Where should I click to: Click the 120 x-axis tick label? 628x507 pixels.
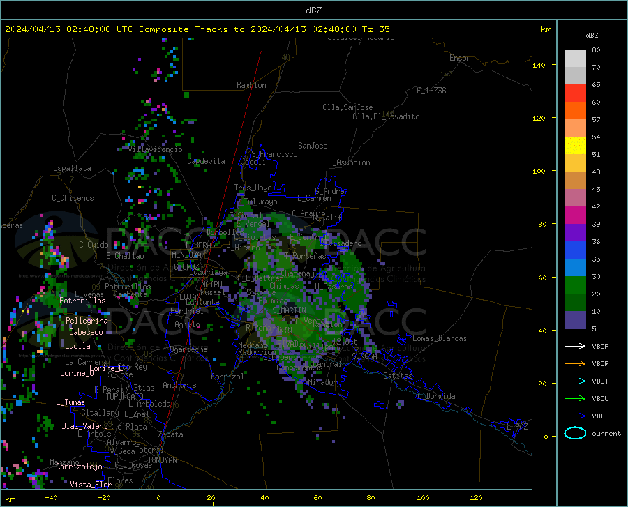pos(476,497)
